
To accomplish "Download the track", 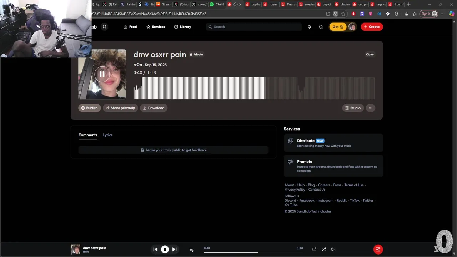I will (154, 108).
